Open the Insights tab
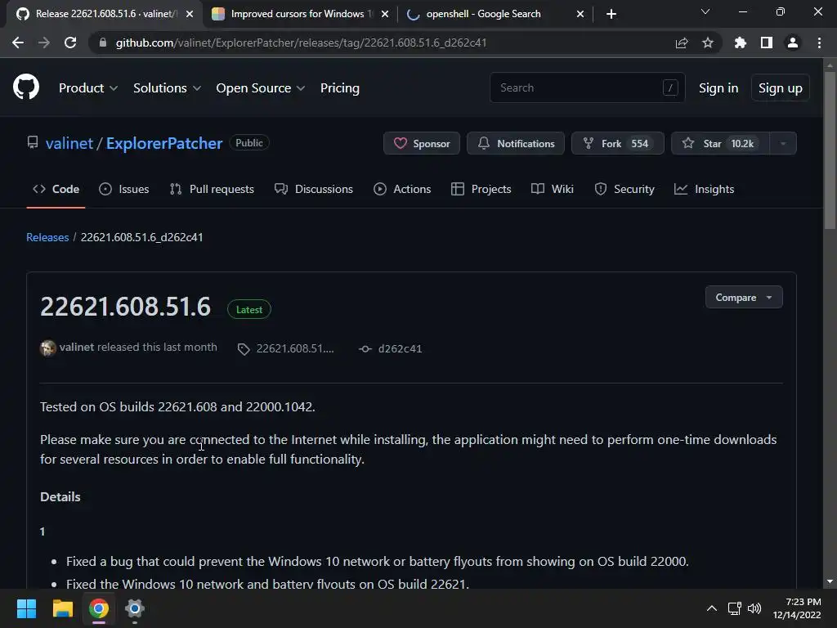Image resolution: width=837 pixels, height=628 pixels. tap(704, 189)
